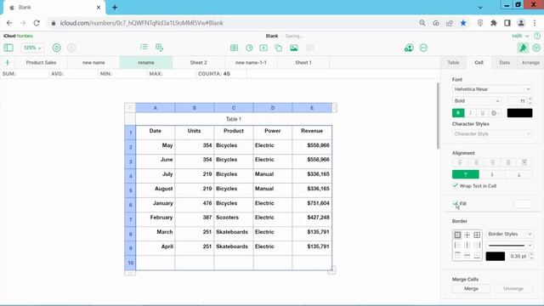Align text to top of cell
The width and height of the screenshot is (544, 306).
[x=466, y=174]
